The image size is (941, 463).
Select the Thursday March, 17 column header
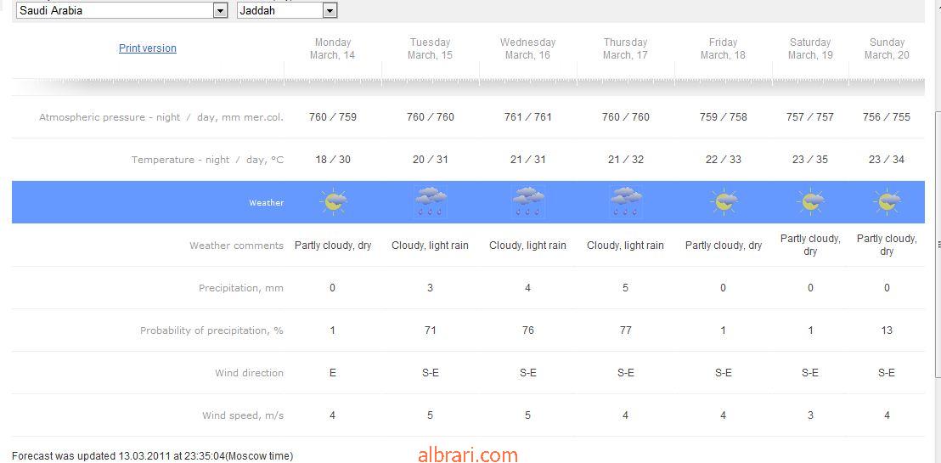point(625,48)
